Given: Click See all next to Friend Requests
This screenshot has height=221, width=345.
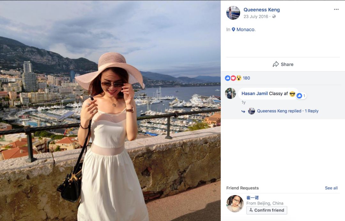Looking at the screenshot, I should point(331,188).
